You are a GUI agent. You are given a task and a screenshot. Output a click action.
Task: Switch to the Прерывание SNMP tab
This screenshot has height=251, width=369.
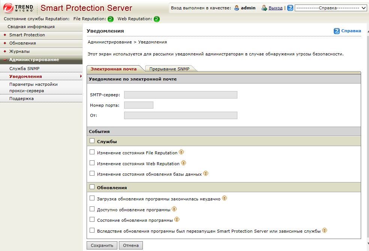[x=169, y=69]
